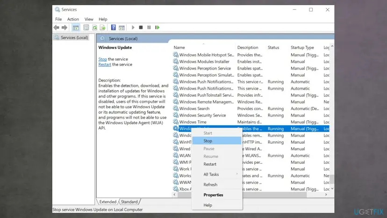
Task: Switch to the Standard tab
Action: (129, 202)
